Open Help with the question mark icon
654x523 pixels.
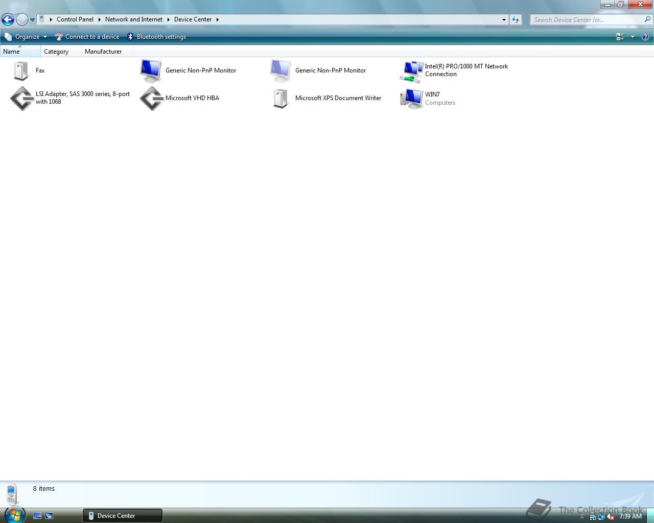point(645,37)
